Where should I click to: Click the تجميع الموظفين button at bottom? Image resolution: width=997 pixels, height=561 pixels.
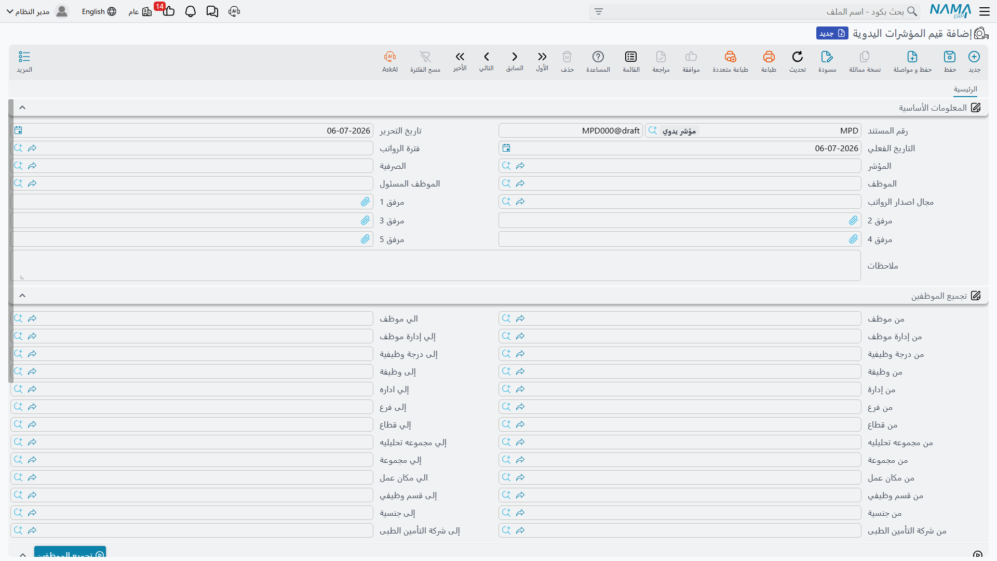pos(70,553)
